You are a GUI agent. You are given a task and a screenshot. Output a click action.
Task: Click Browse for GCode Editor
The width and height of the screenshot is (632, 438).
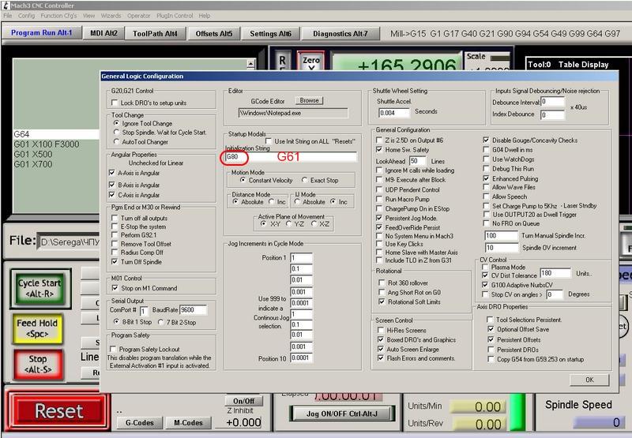click(309, 100)
